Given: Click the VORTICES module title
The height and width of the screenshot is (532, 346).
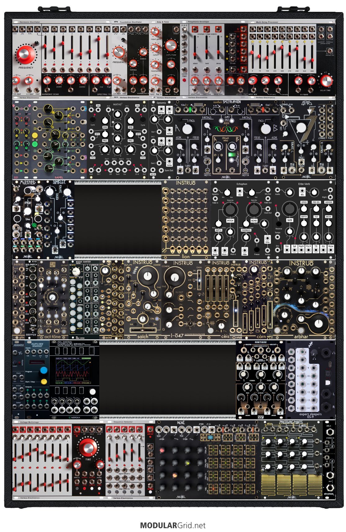Looking at the screenshot, I should point(260,342).
